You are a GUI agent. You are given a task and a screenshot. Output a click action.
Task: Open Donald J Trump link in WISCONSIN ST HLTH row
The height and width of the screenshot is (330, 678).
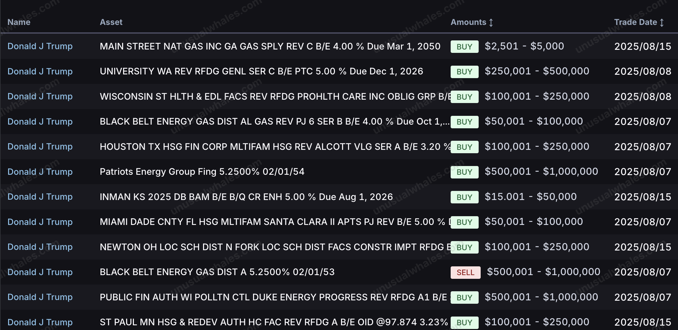40,96
